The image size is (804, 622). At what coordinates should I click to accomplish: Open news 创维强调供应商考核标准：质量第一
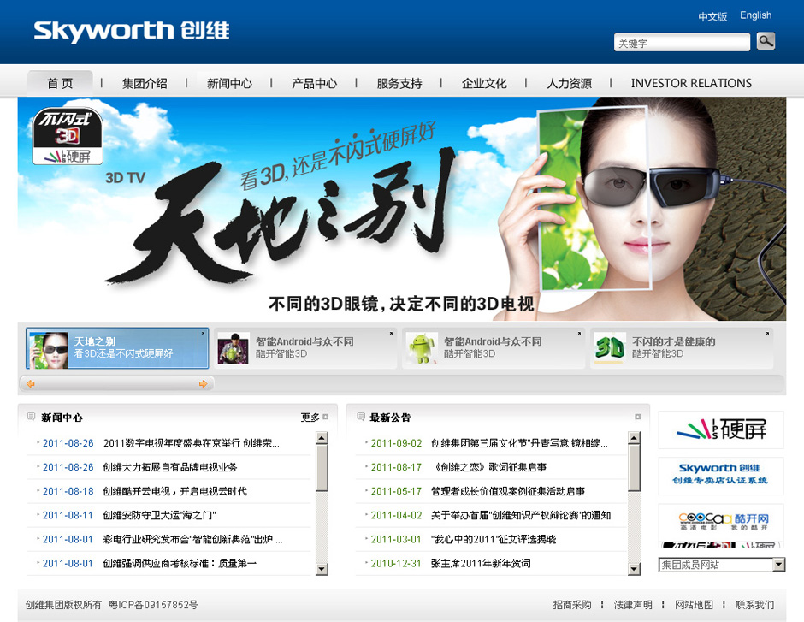[180, 563]
